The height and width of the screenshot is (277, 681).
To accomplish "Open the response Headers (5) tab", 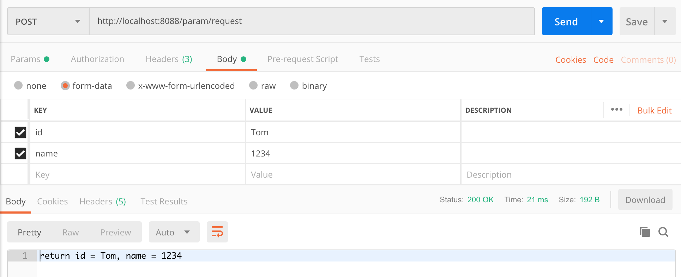I will tap(103, 202).
